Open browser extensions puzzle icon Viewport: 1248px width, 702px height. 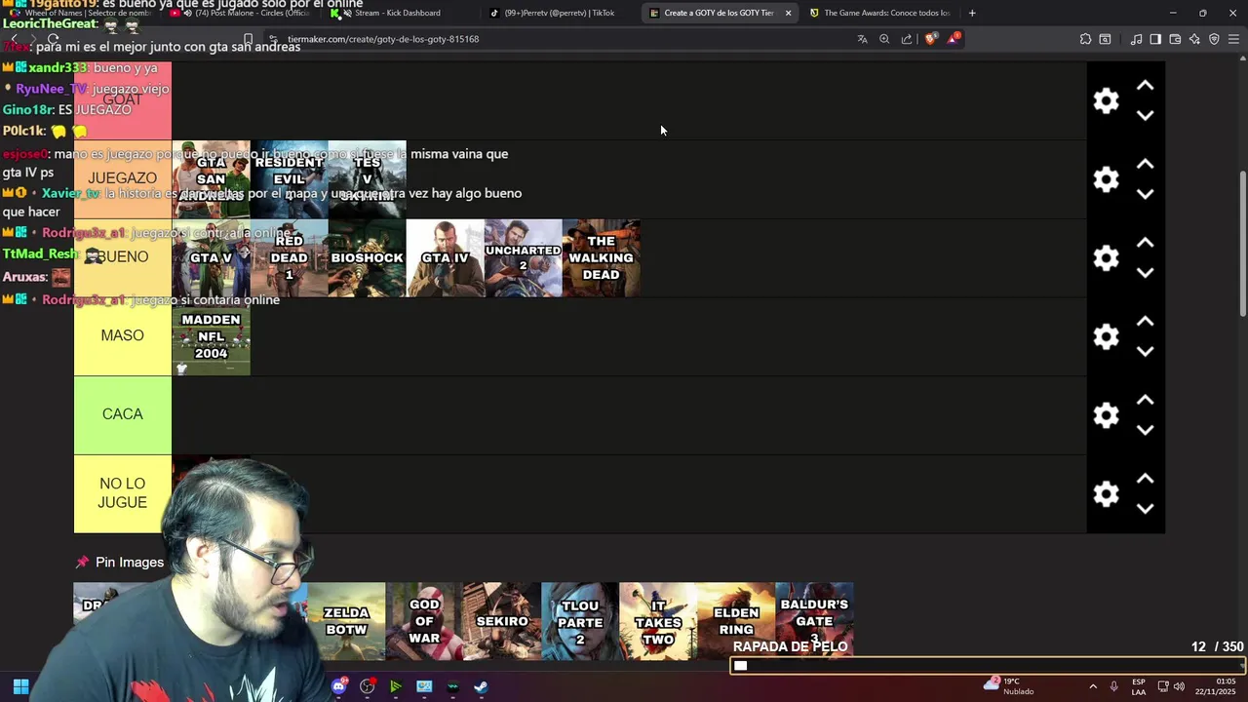(1085, 39)
